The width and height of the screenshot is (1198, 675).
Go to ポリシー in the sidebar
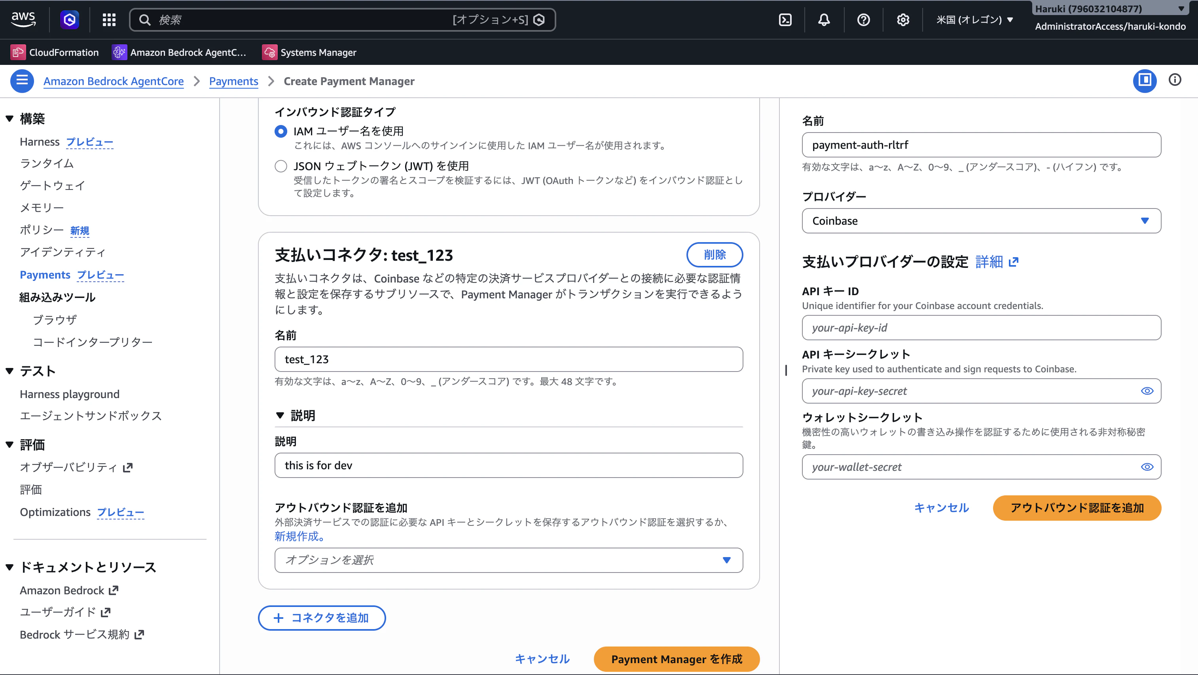[42, 230]
